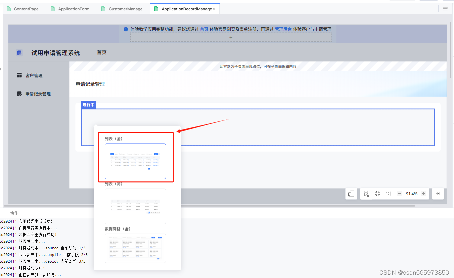Activate the selection mode icon near zoom controls
This screenshot has height=278, width=454.
coord(366,194)
